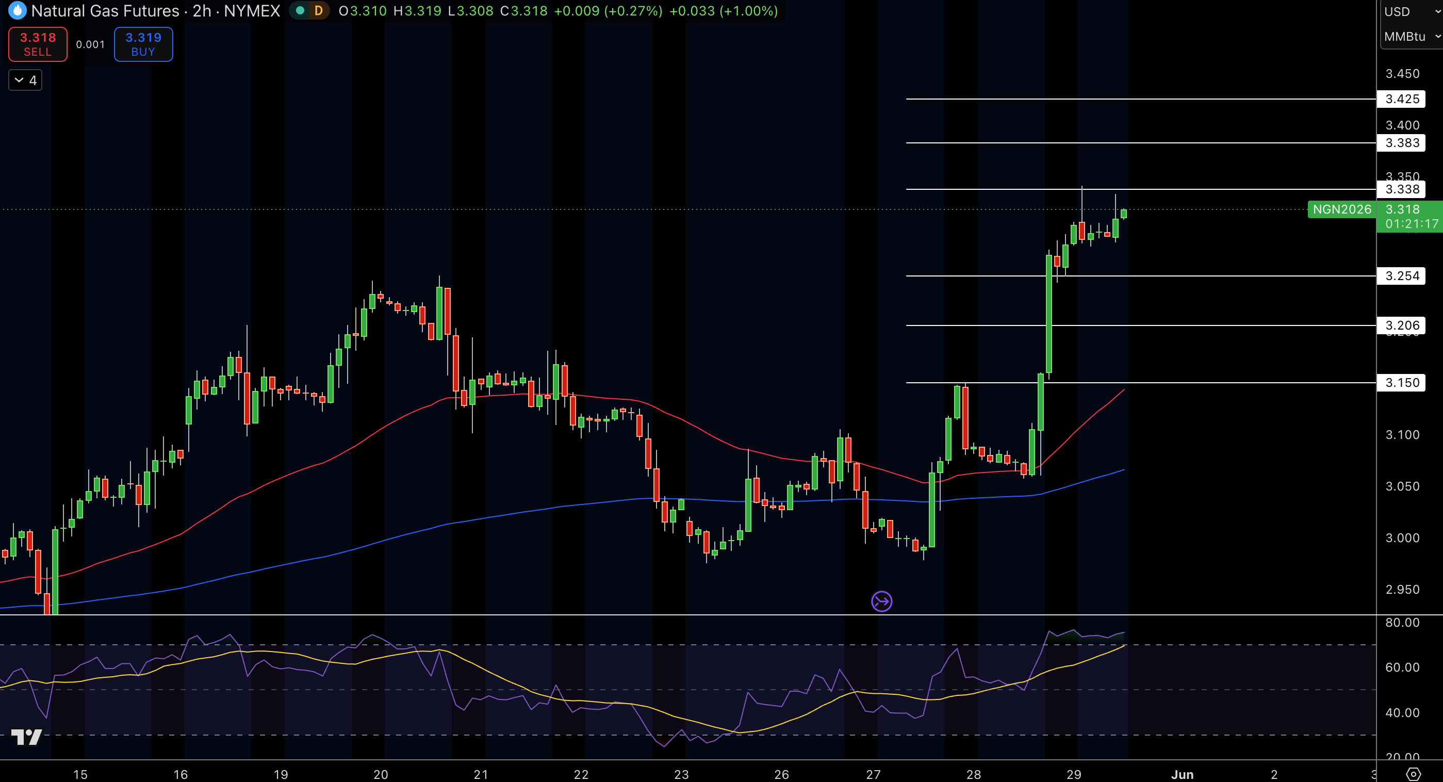Click the NGN2026 symbol price label

[x=1341, y=209]
